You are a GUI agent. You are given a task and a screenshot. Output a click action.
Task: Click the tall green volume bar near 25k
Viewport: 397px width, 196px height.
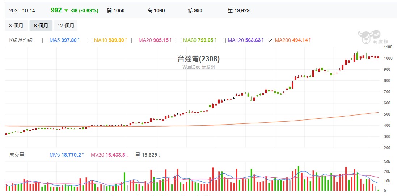tap(299, 178)
